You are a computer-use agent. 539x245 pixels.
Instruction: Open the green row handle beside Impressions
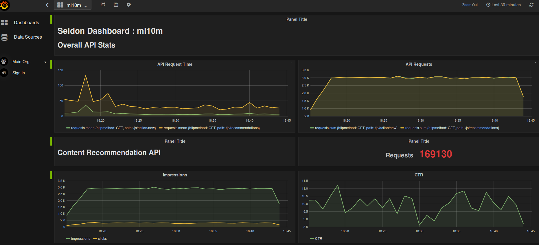pyautogui.click(x=51, y=175)
